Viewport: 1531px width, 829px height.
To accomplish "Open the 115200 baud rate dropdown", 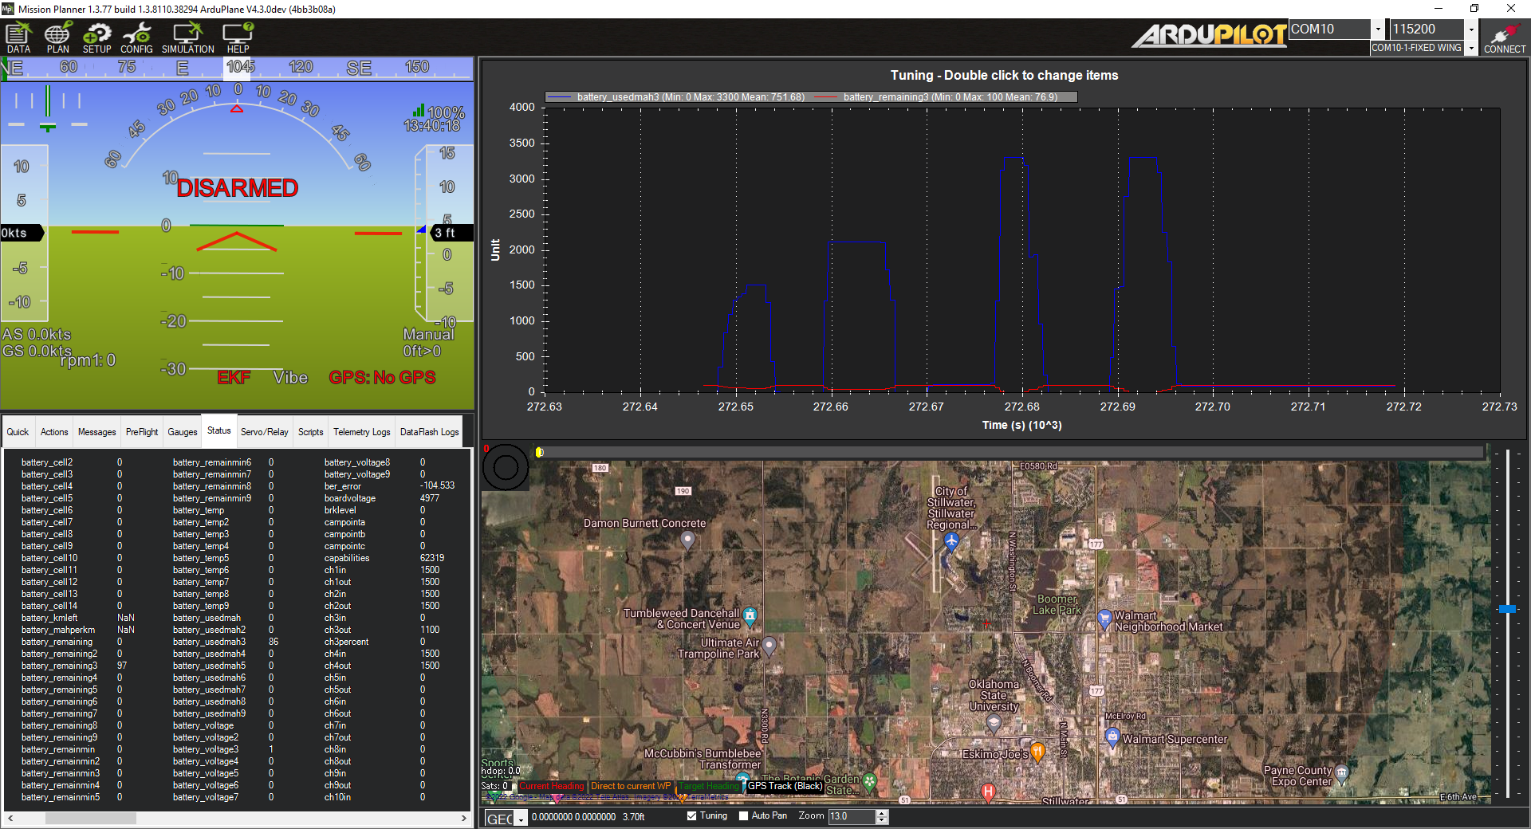I will (1471, 29).
